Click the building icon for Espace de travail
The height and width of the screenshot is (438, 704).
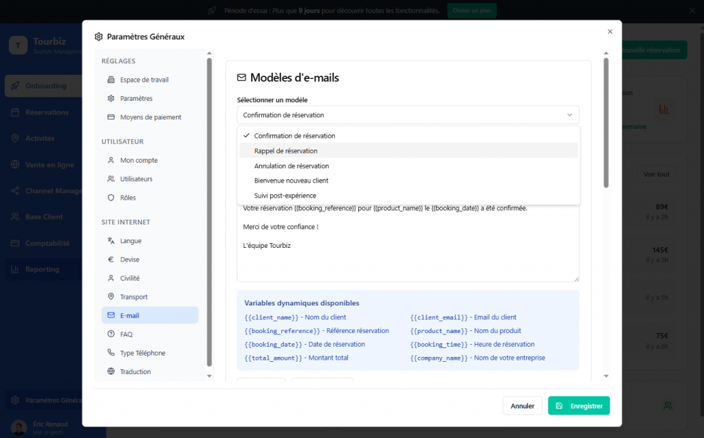pyautogui.click(x=111, y=80)
